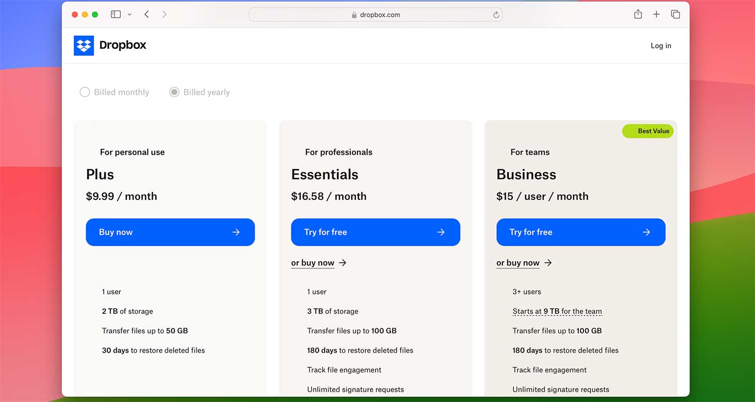Toggle the Safari sidebar

pyautogui.click(x=115, y=14)
